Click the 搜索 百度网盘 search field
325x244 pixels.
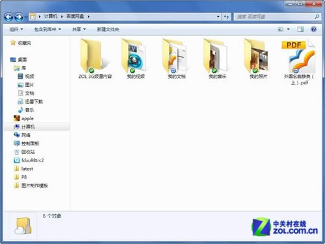coord(275,17)
